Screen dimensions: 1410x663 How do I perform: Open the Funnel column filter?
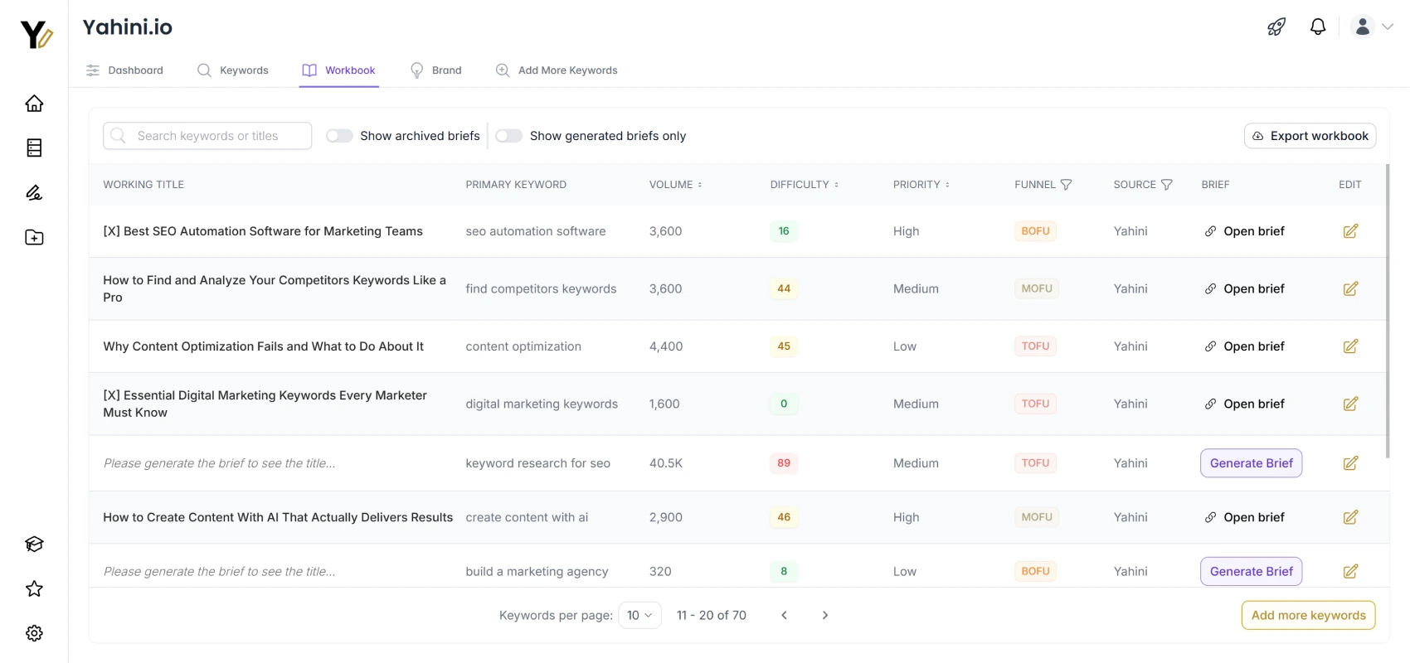[1067, 185]
